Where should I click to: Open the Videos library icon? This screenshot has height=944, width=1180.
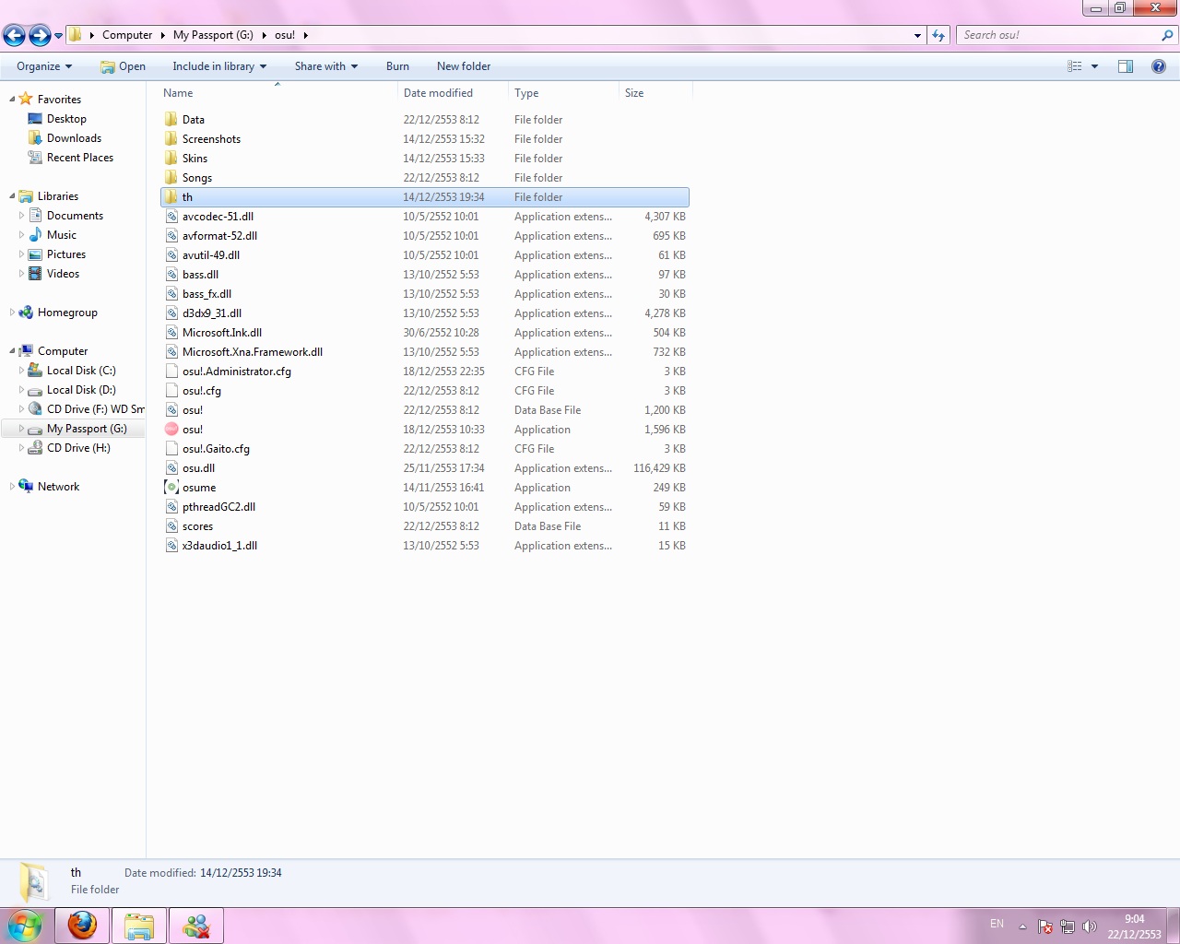tap(35, 274)
